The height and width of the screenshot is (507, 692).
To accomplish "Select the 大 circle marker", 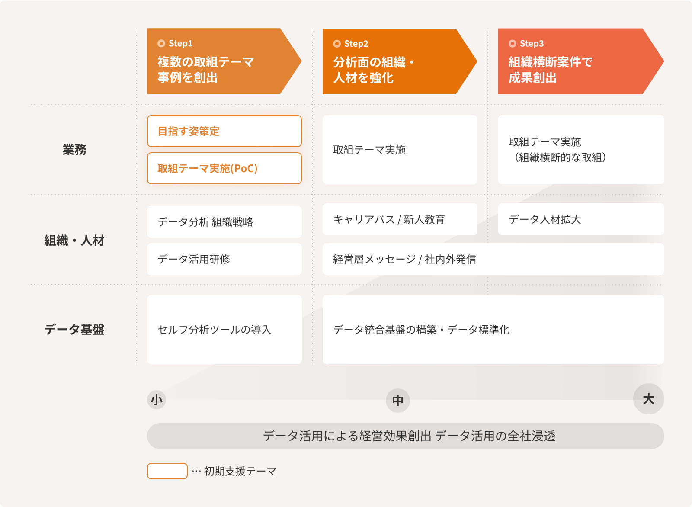I will click(649, 398).
